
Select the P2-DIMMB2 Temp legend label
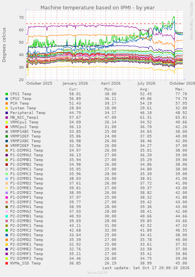coord(27,221)
